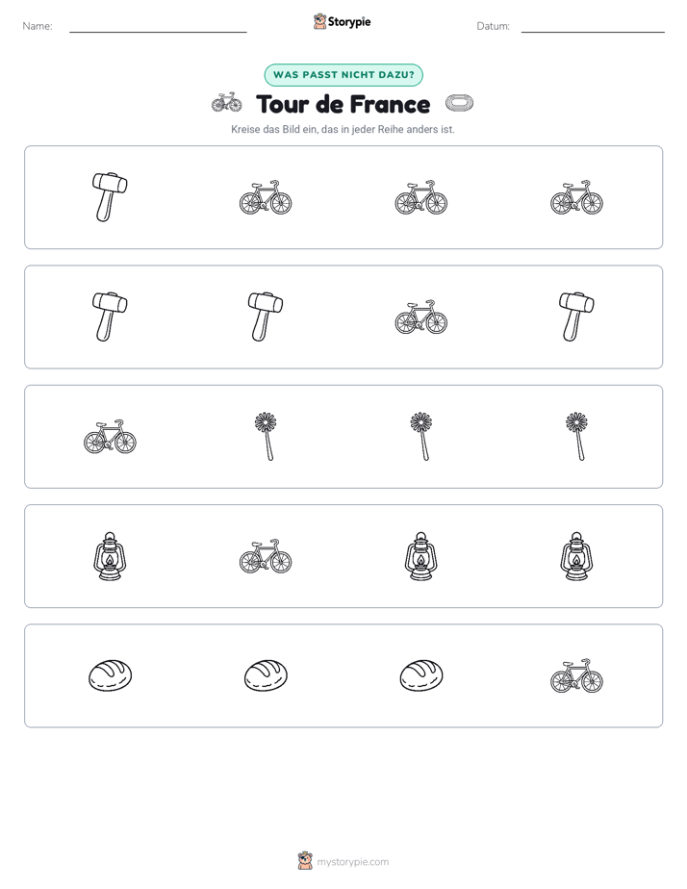Open the mystorypie.com link at the bottom
This screenshot has width=687, height=889.
pyautogui.click(x=352, y=862)
